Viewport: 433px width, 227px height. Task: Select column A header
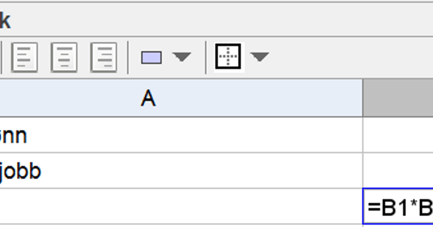[181, 98]
